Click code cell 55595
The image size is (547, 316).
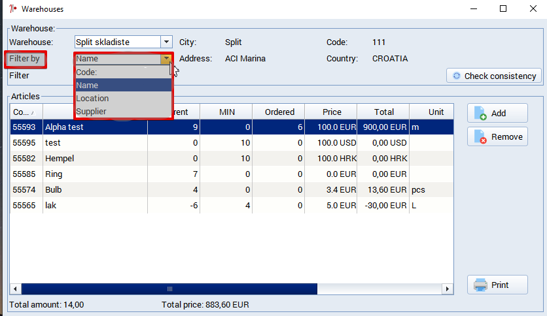click(x=26, y=143)
